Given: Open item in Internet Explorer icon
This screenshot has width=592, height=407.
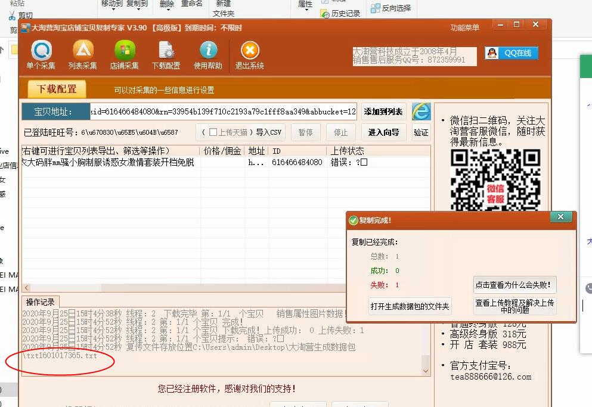Looking at the screenshot, I should [421, 111].
